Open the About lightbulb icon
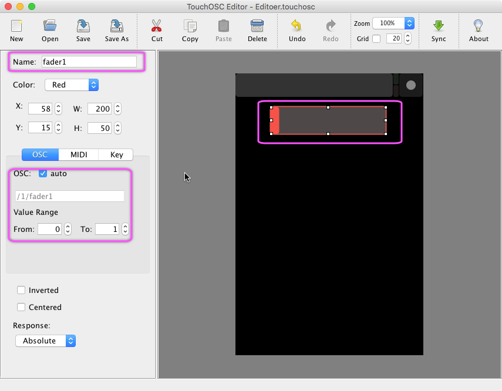This screenshot has width=502, height=391. 479,26
